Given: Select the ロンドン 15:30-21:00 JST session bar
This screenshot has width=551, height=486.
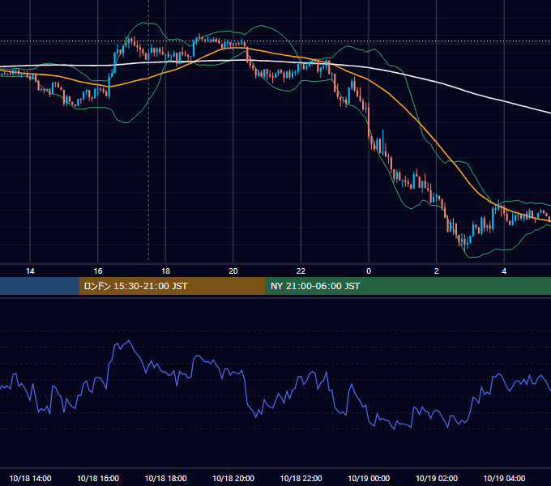Looking at the screenshot, I should coord(172,286).
